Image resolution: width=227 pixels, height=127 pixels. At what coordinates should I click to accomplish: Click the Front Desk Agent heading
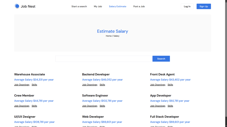pyautogui.click(x=162, y=74)
